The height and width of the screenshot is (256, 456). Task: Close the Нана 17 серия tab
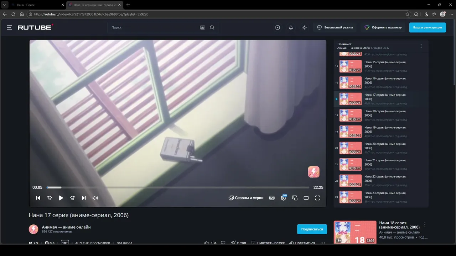click(119, 5)
